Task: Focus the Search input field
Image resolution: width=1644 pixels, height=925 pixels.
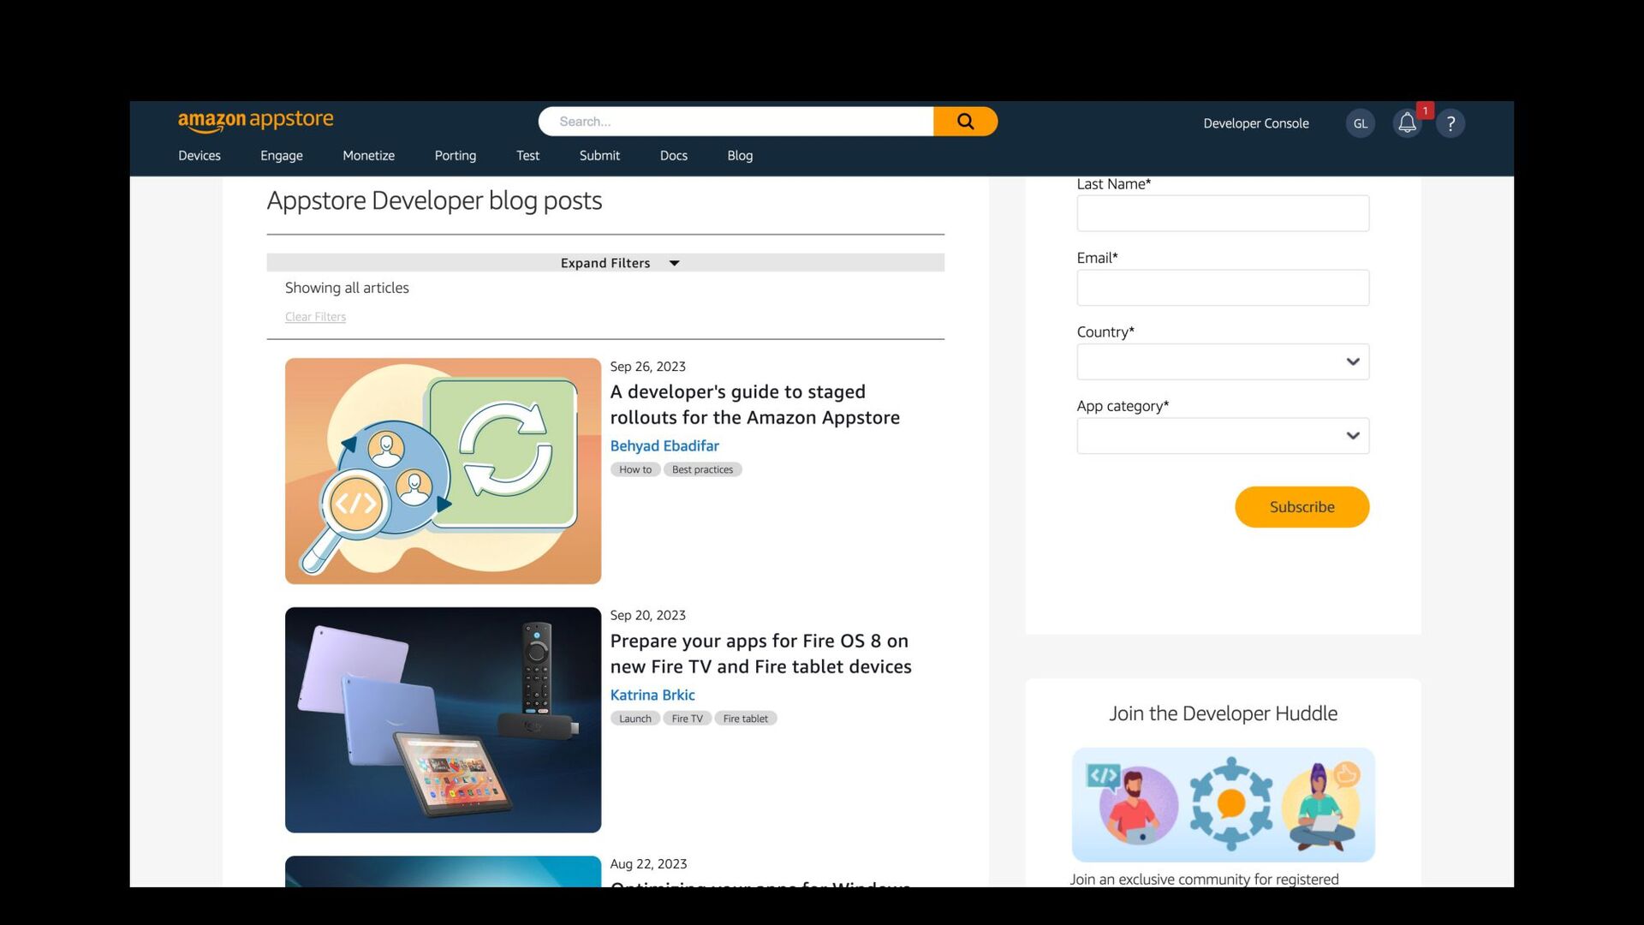Action: tap(736, 122)
